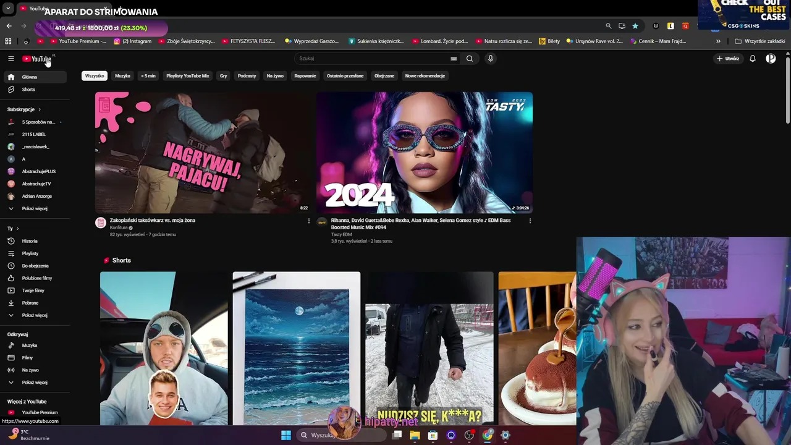791x445 pixels.
Task: Open Shorts in the sidebar
Action: pos(34,90)
